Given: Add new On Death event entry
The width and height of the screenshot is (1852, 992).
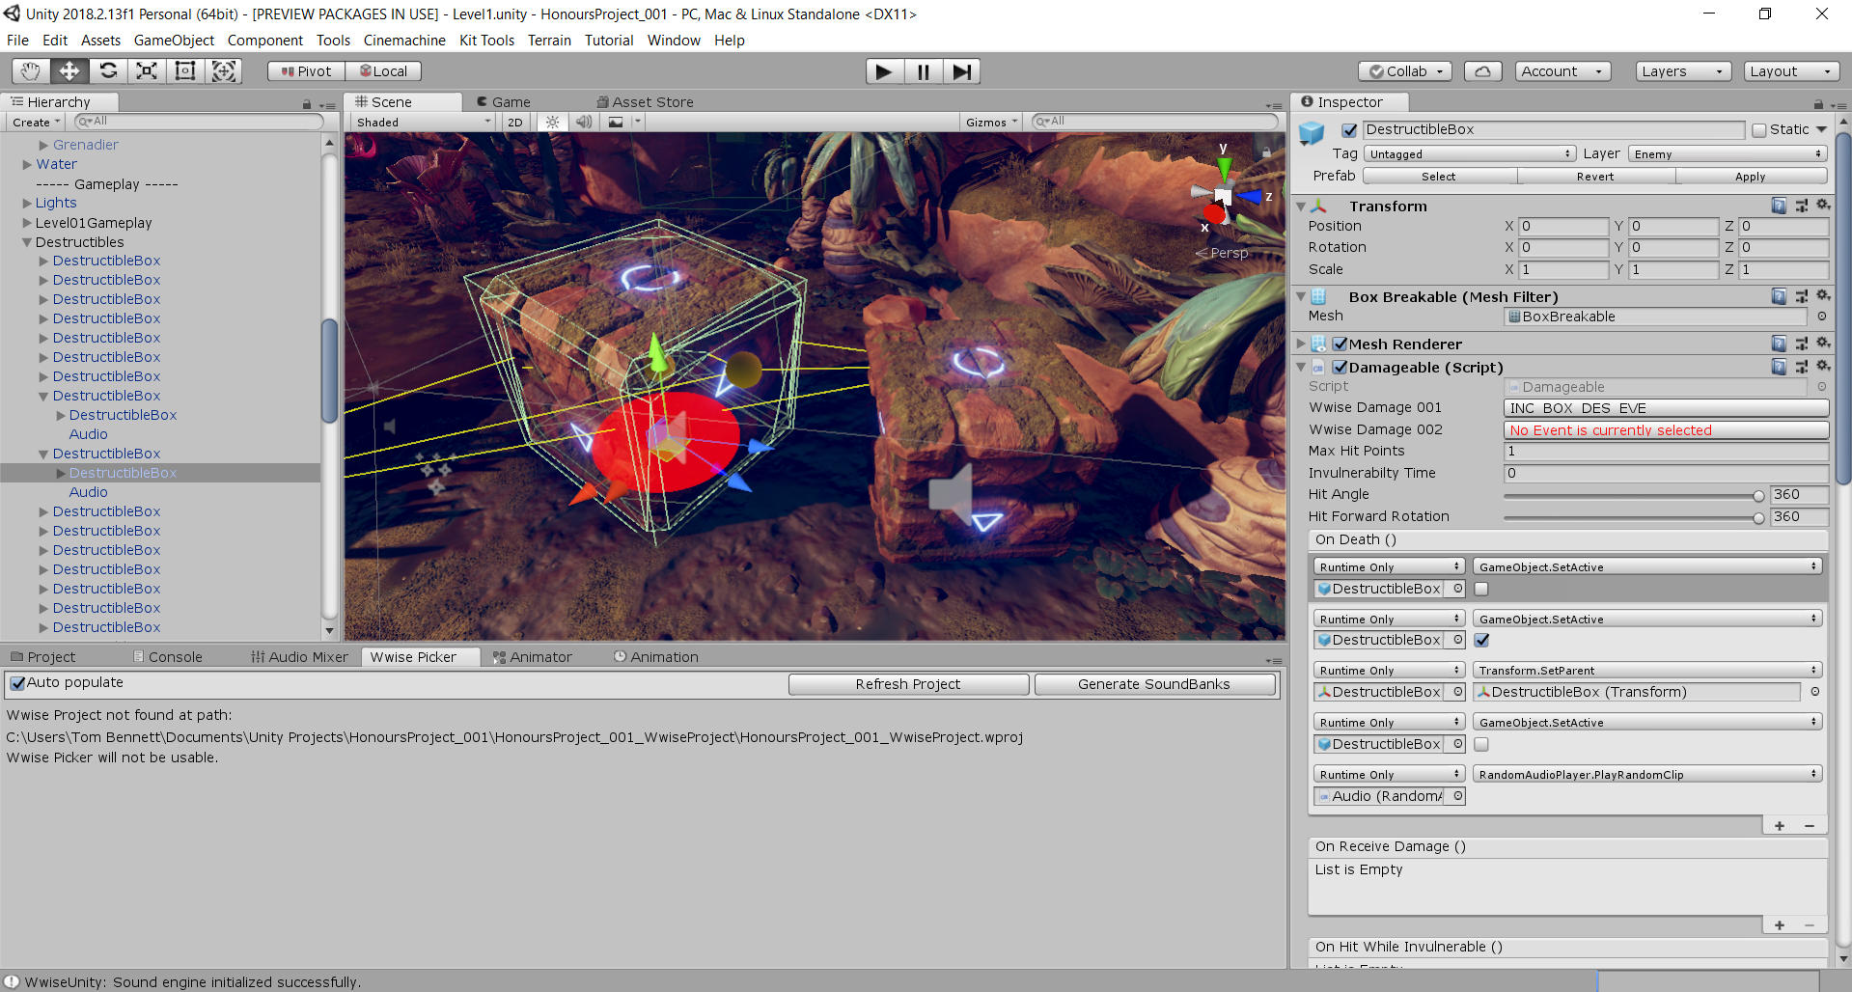Looking at the screenshot, I should (x=1779, y=826).
